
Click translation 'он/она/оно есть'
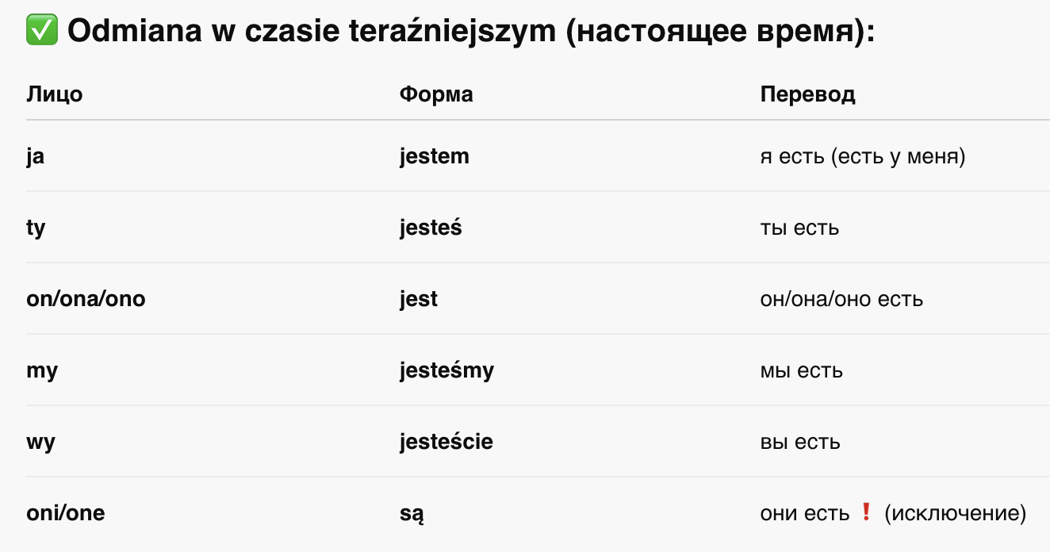coord(841,300)
